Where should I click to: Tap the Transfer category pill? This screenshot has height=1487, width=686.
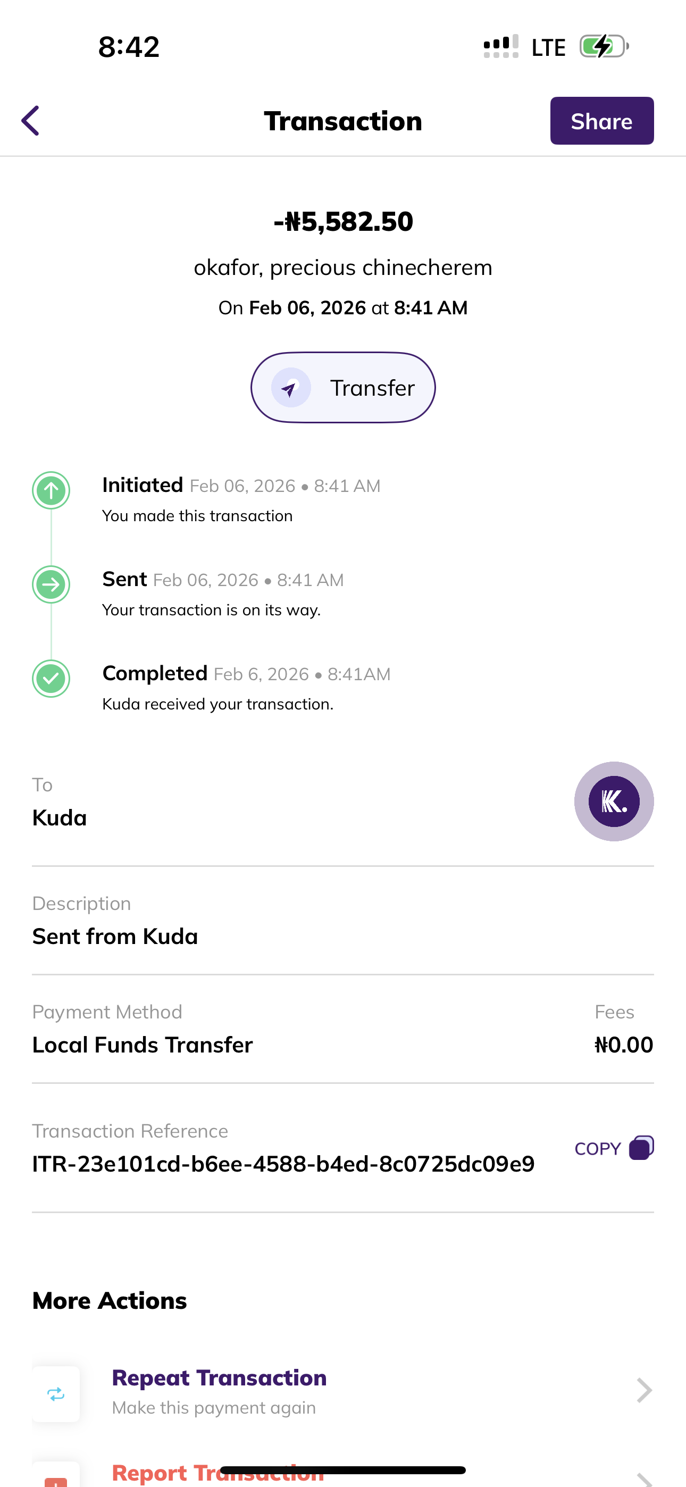coord(343,387)
